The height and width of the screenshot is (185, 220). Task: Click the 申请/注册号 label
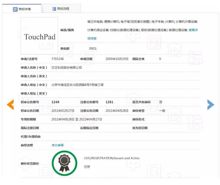click(29, 59)
